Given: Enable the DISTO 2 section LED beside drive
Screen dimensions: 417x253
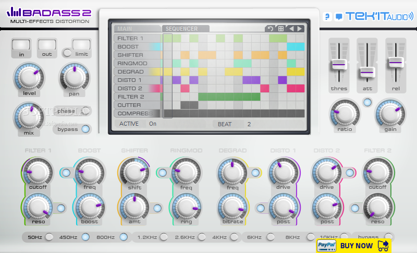Looking at the screenshot, I should 350,173.
